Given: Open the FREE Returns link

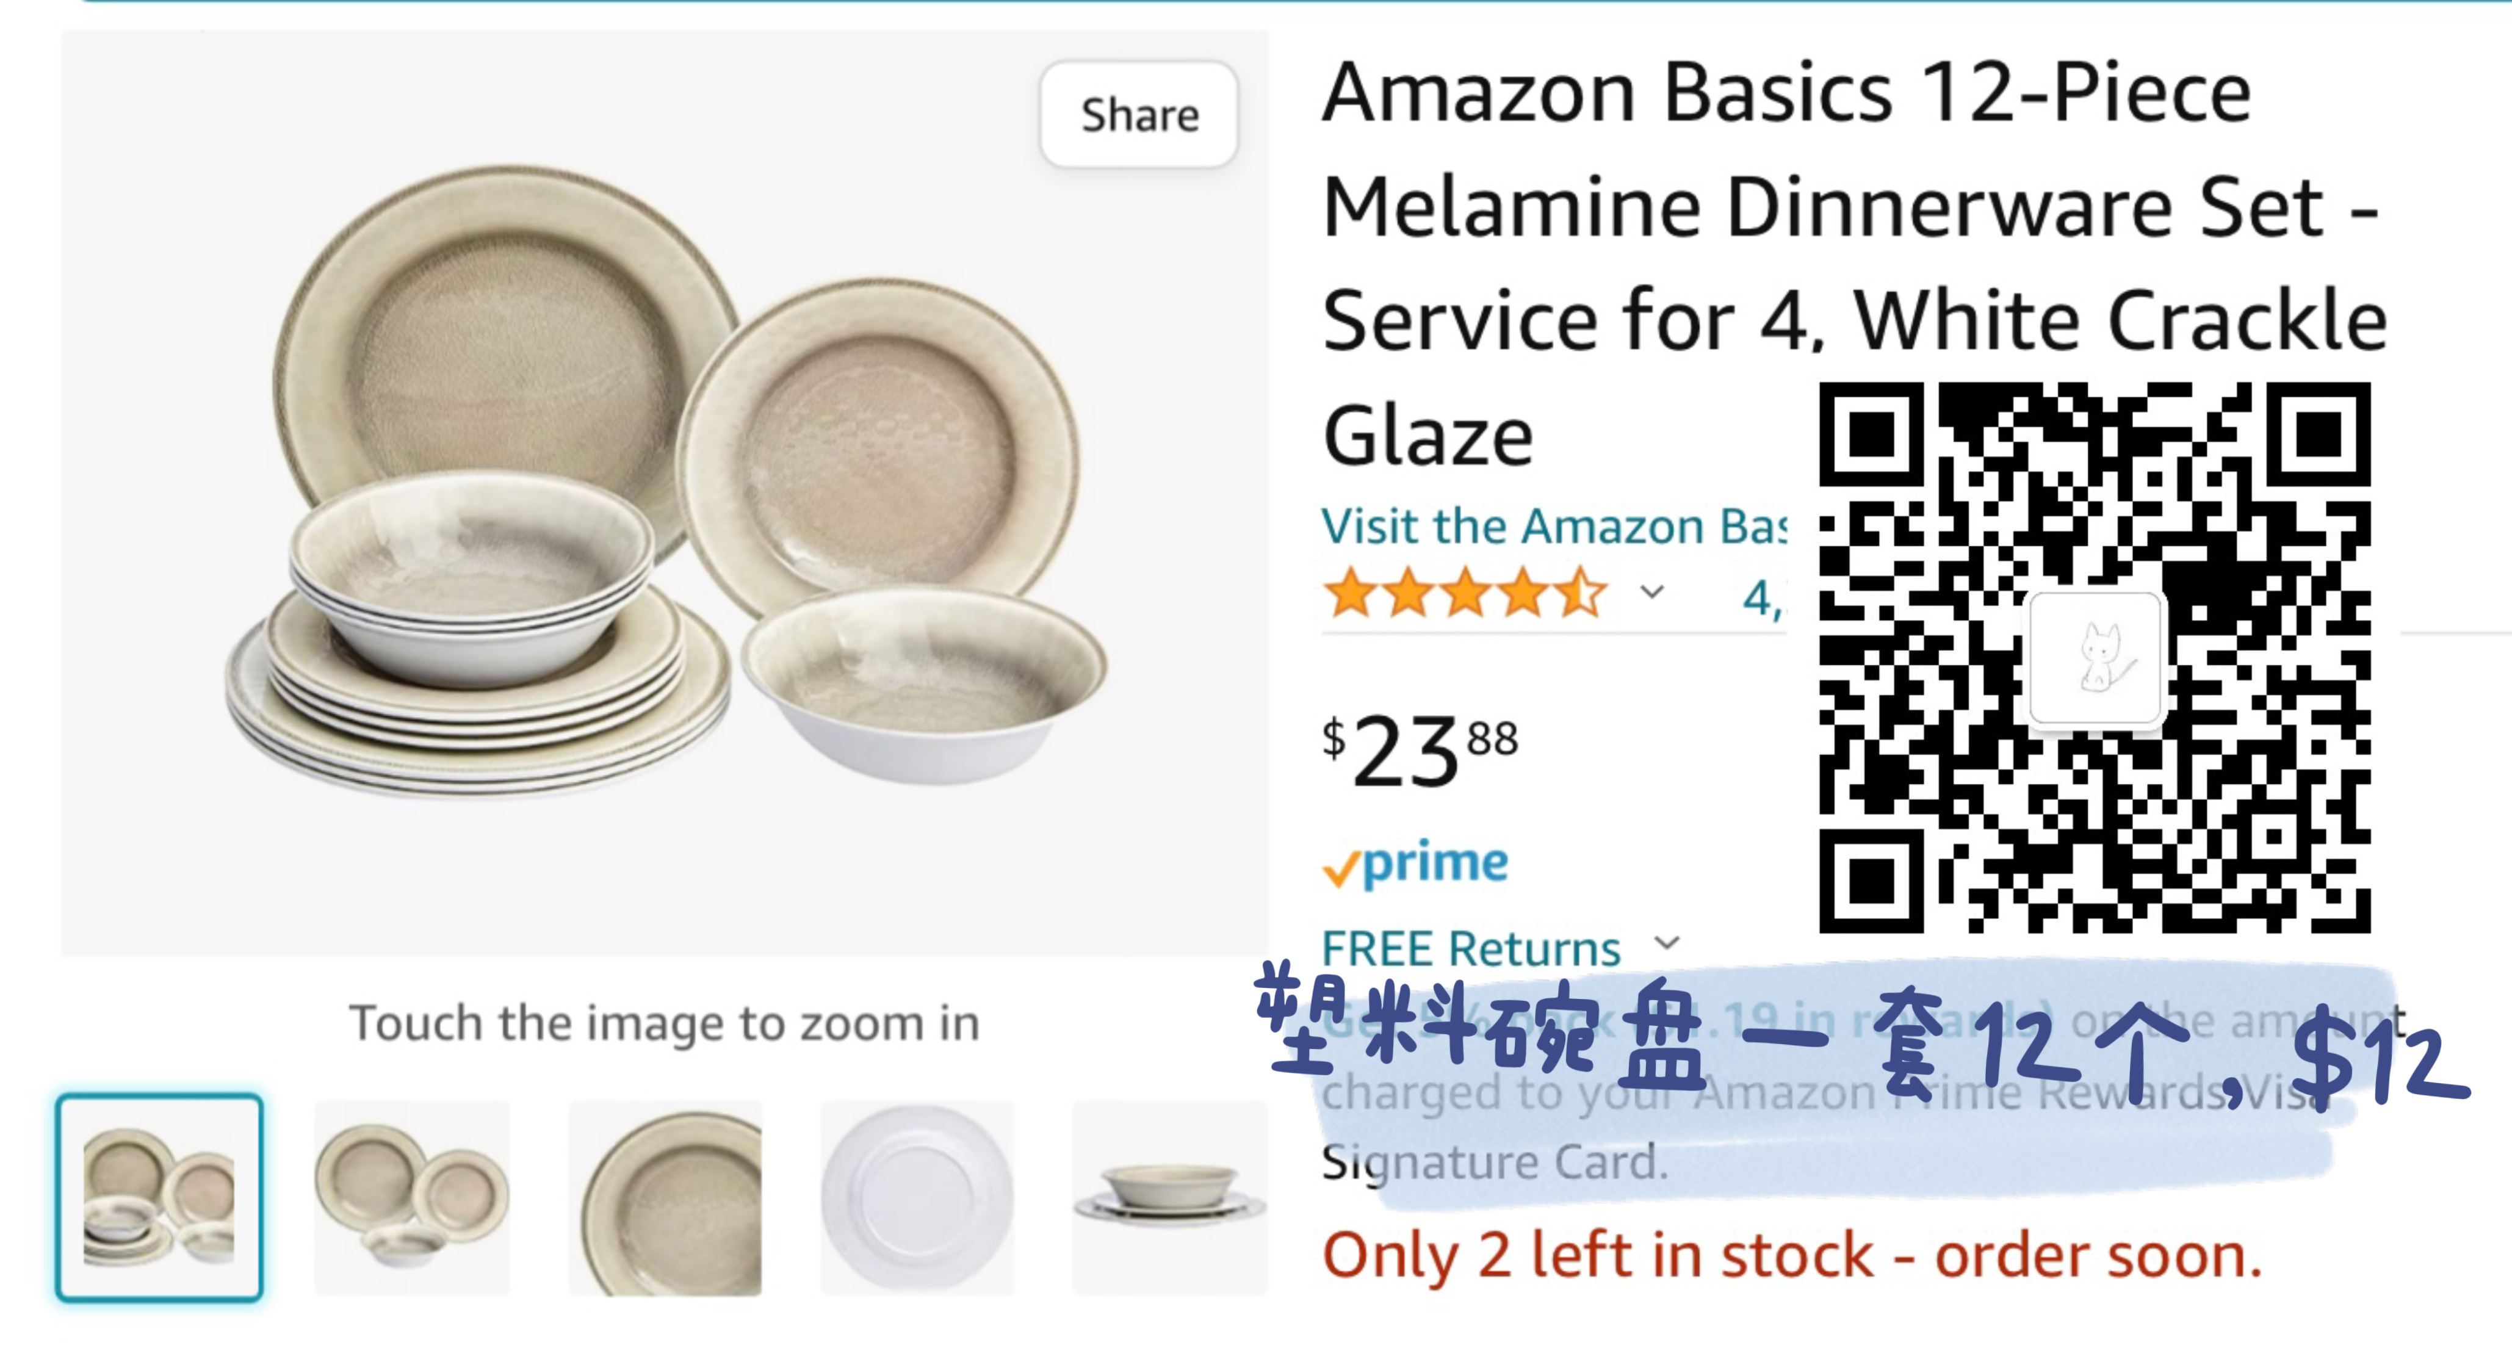Looking at the screenshot, I should tap(1471, 948).
